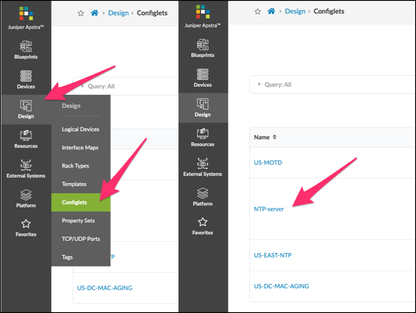Select Logical Devices from the Design menu
This screenshot has width=416, height=313.
pos(80,130)
